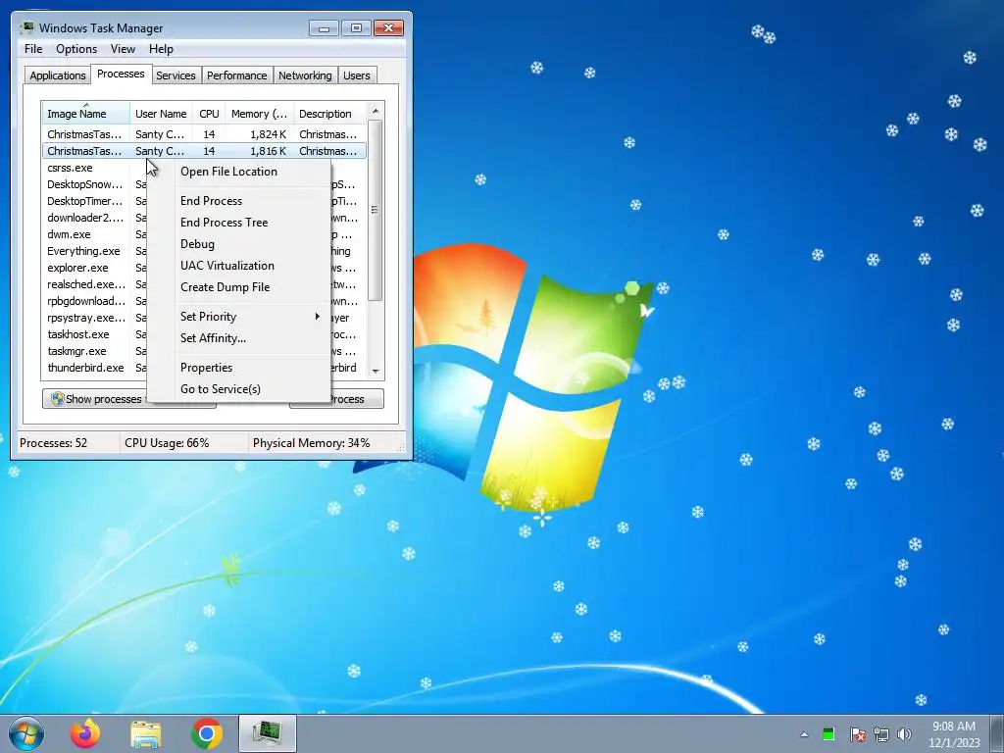
Task: Open the File menu
Action: pyautogui.click(x=33, y=49)
